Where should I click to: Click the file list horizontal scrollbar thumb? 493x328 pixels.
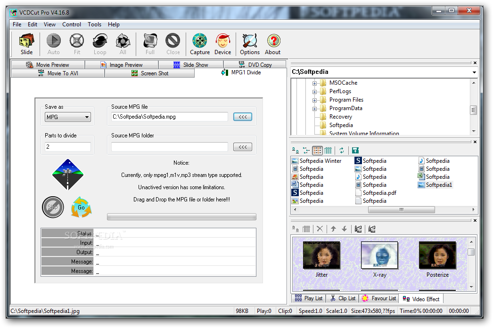401,210
